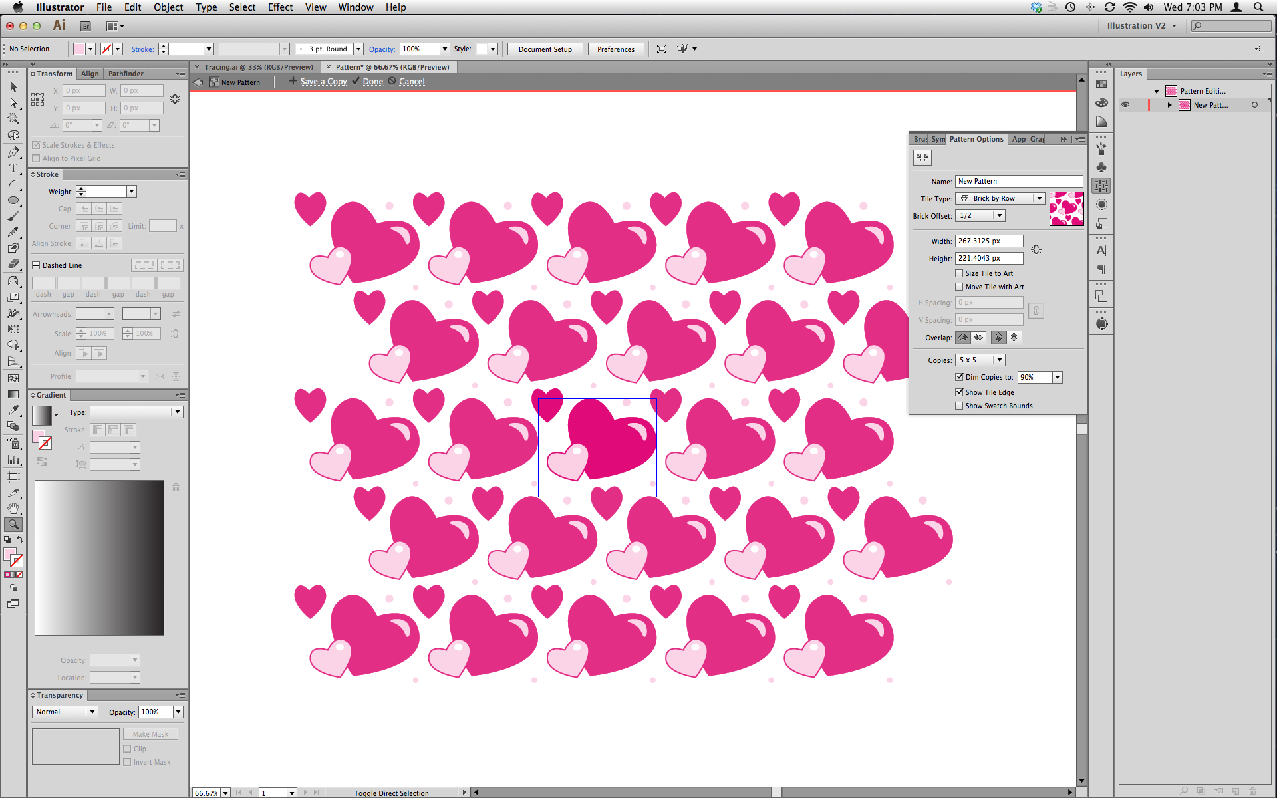Enable Show Tile Edge checkbox

(959, 392)
